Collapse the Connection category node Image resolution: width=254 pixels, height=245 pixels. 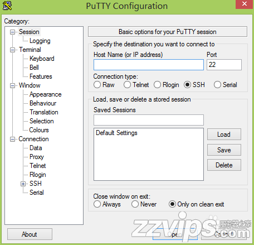(12, 140)
